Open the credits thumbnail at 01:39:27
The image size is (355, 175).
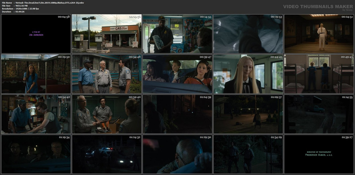click(319, 154)
